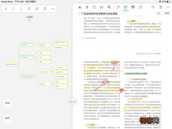Tap the Wi-Fi indicator in status bar
Screen dimensions: 172x129
pos(160,2)
